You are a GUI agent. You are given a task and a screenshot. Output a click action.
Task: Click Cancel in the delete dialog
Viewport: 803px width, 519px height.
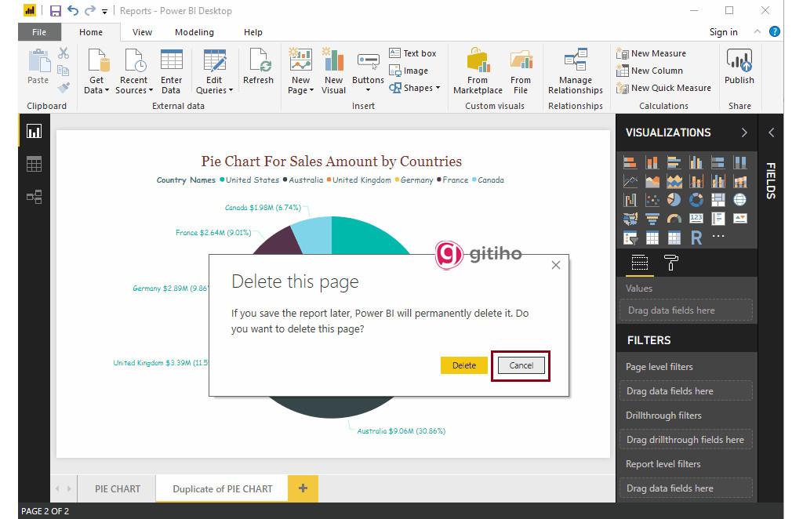[x=521, y=365]
